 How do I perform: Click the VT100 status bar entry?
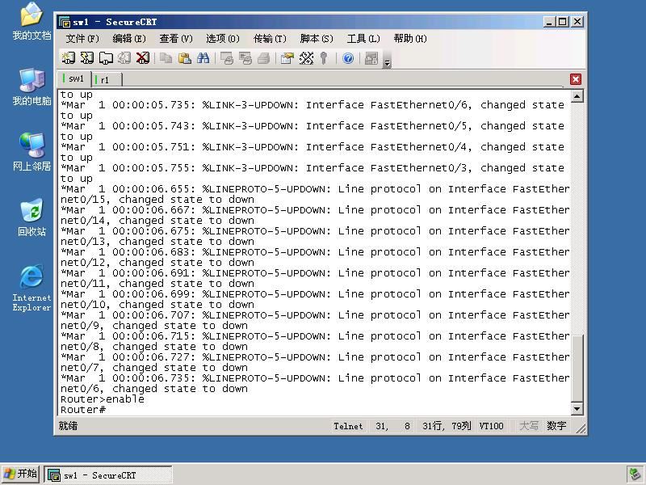491,426
